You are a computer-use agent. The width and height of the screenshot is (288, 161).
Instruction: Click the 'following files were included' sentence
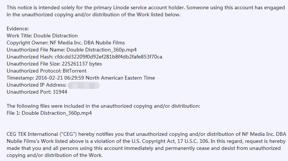103,106
